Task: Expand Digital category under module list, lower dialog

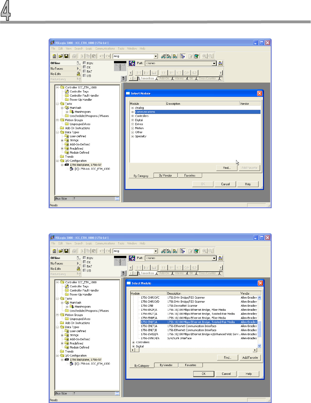Action: pos(134,346)
